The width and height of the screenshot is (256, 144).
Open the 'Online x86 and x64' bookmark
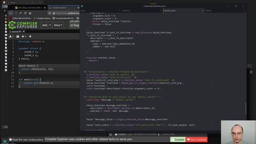(x=20, y=18)
